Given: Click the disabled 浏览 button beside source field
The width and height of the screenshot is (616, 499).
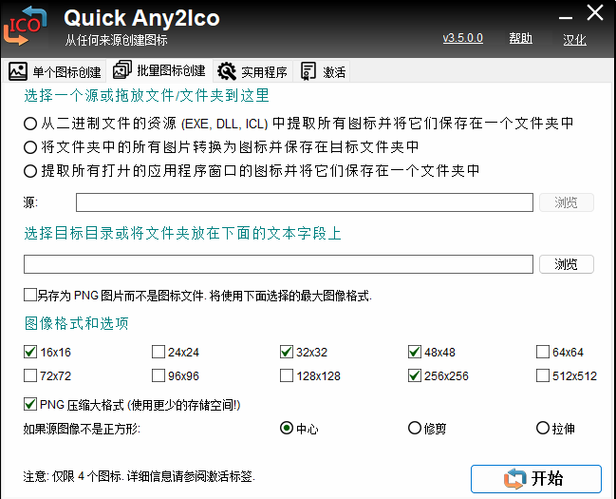Looking at the screenshot, I should [566, 202].
